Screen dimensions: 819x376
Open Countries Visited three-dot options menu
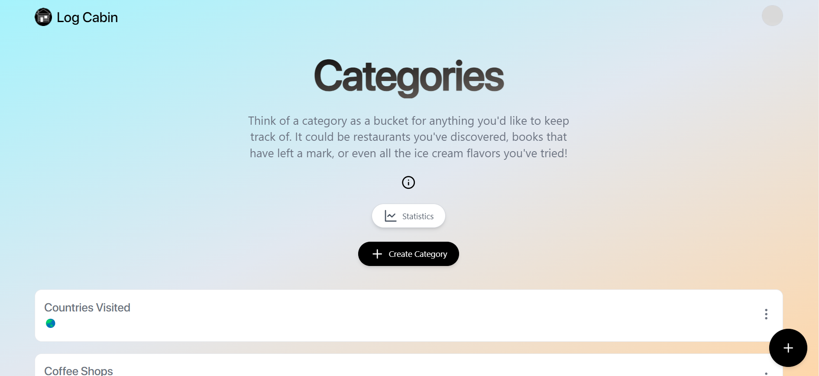[x=766, y=314]
